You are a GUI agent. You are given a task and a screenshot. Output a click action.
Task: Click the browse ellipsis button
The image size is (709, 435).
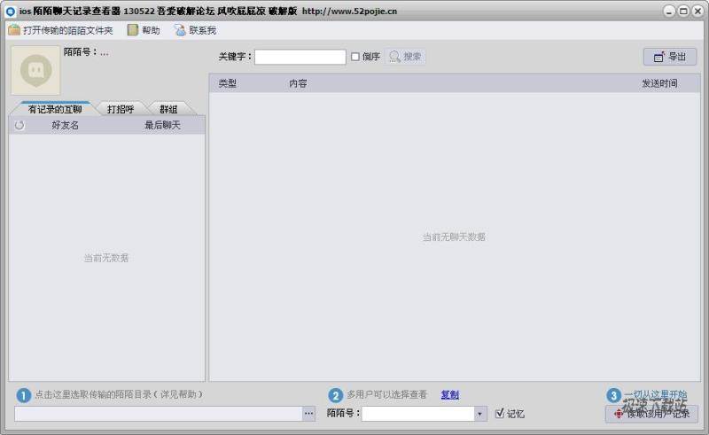coord(308,414)
